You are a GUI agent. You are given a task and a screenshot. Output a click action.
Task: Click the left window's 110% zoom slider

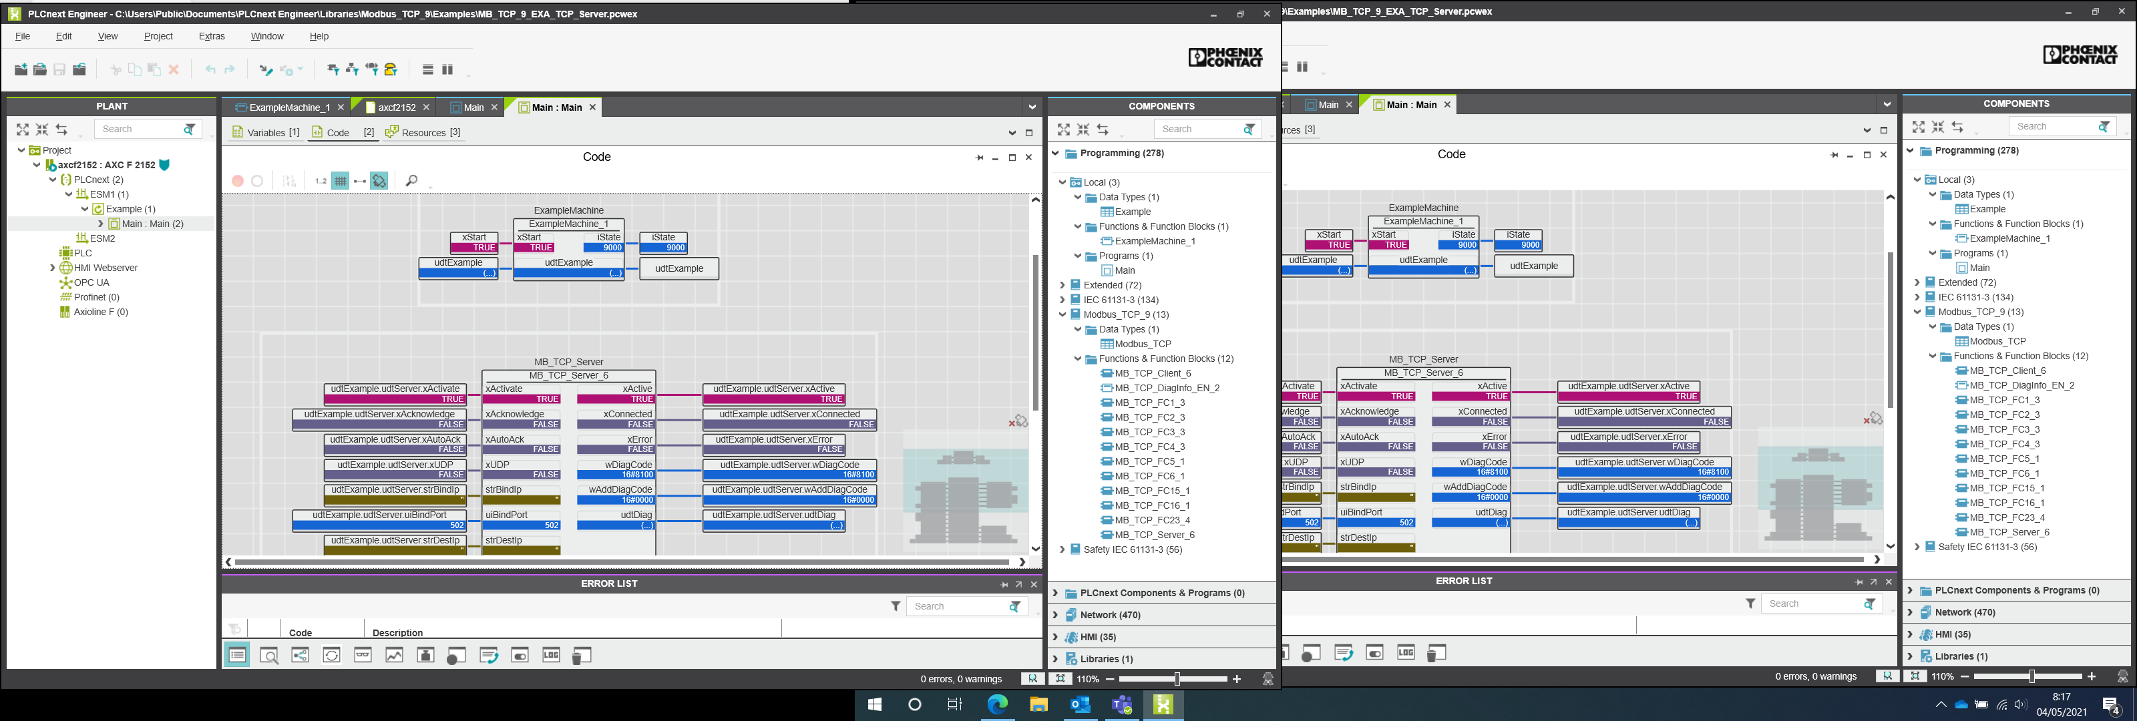pyautogui.click(x=1176, y=679)
